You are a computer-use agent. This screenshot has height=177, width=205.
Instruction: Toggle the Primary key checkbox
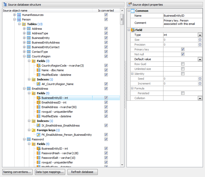pyautogui.click(x=183, y=49)
